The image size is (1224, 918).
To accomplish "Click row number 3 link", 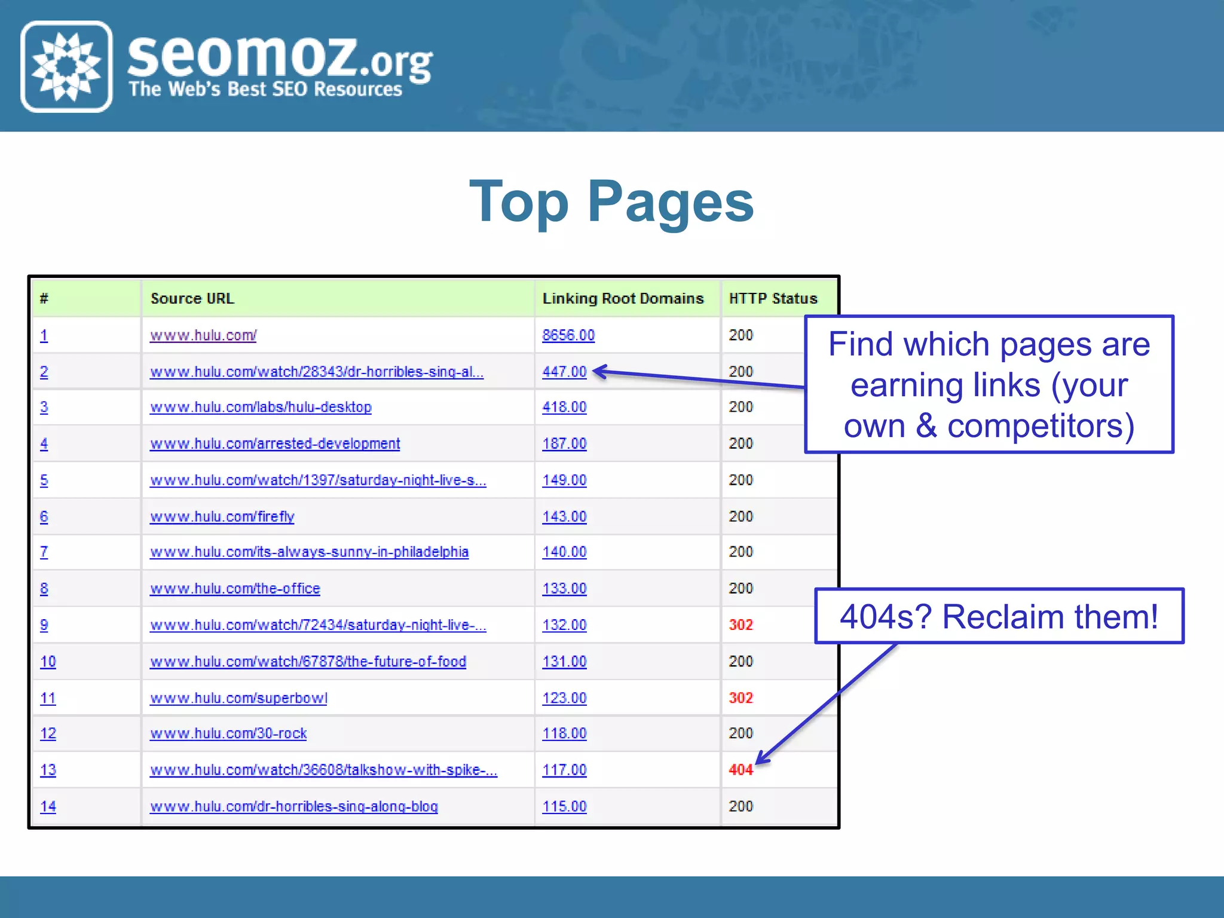I will pyautogui.click(x=44, y=407).
